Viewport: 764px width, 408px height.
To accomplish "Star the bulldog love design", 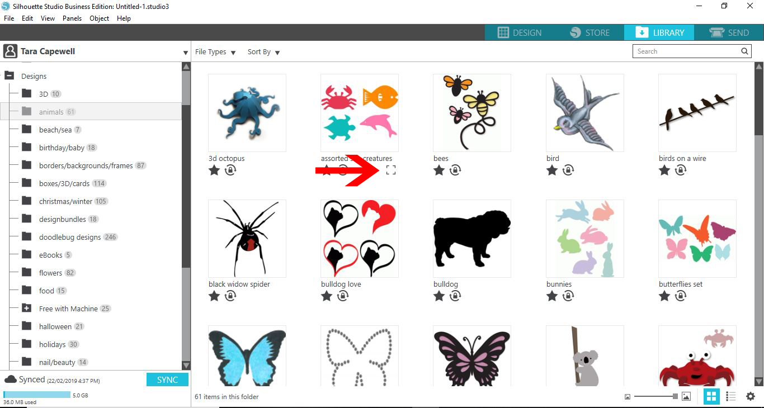I will pyautogui.click(x=327, y=296).
